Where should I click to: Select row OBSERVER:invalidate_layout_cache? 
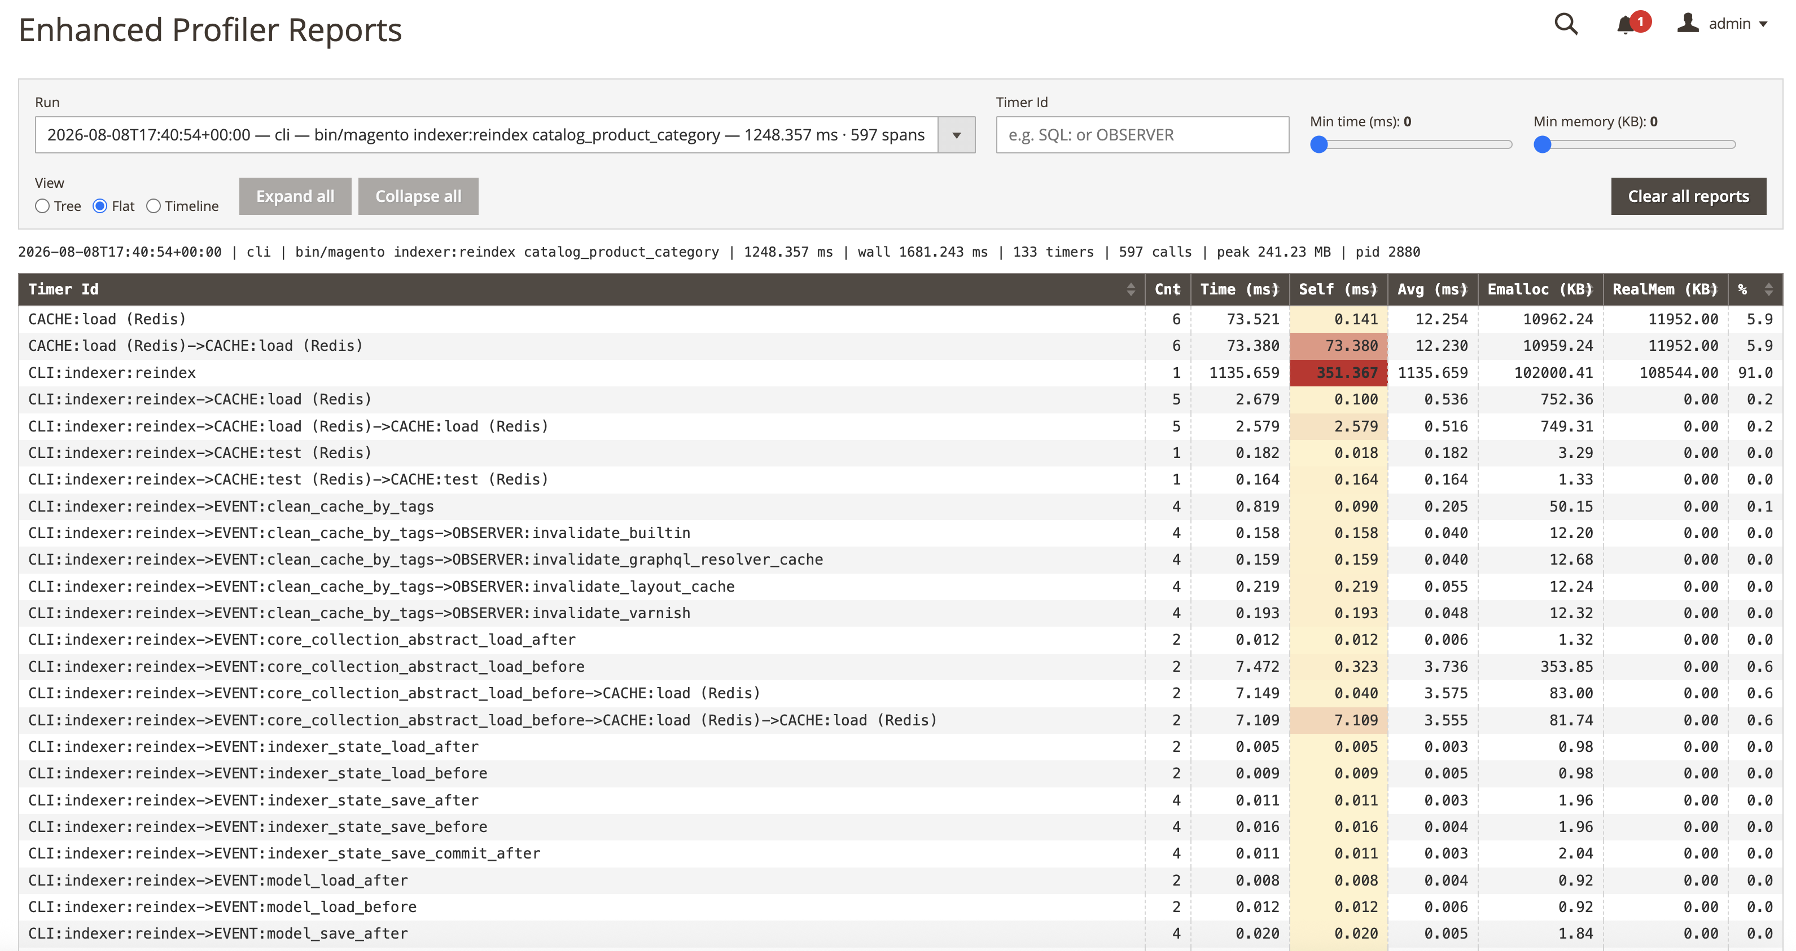click(900, 587)
